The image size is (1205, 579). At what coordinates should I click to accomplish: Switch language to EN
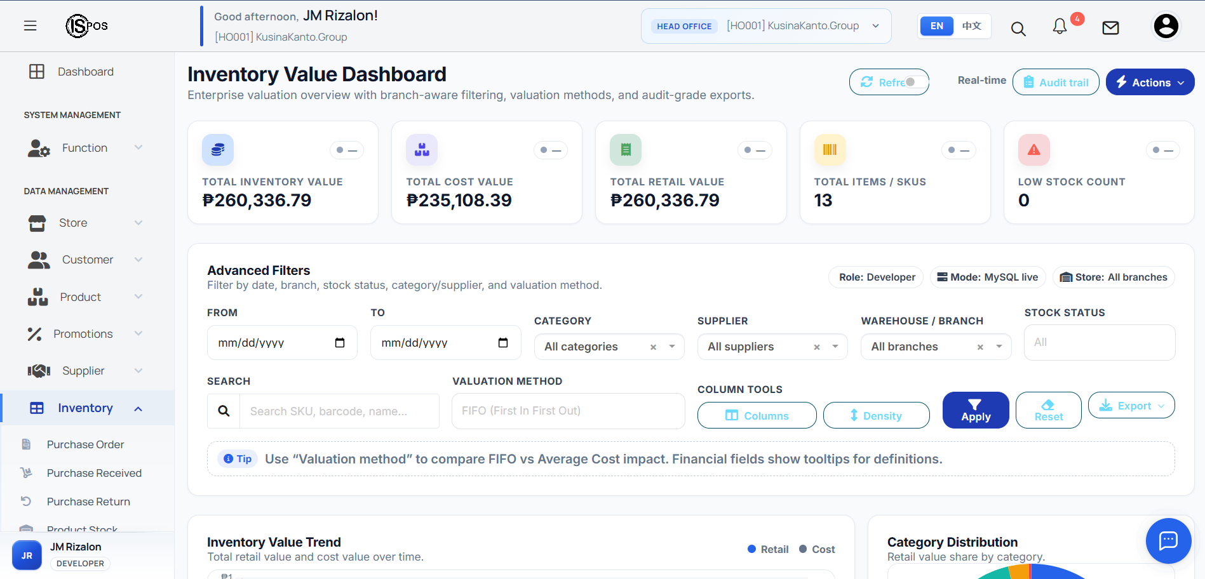937,26
